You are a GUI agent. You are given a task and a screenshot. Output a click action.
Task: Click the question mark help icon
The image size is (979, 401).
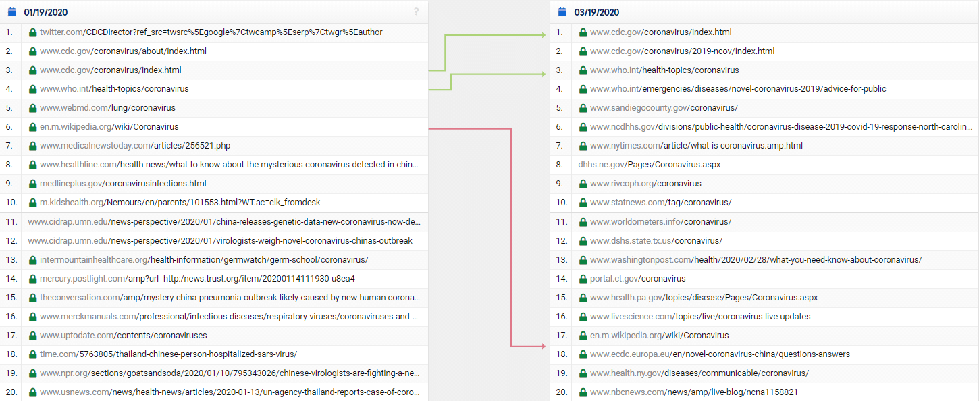click(x=417, y=11)
